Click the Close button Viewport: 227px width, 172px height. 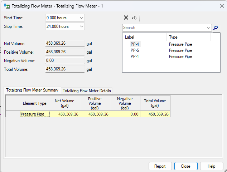186,166
